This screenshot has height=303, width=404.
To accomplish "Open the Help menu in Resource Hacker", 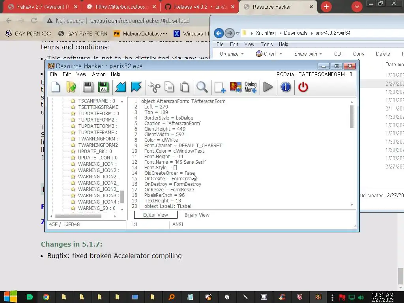I will 116,74.
